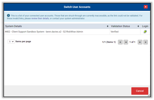Open the 'review their details' link
Screen dimensions: 154x100
click(x=40, y=18)
